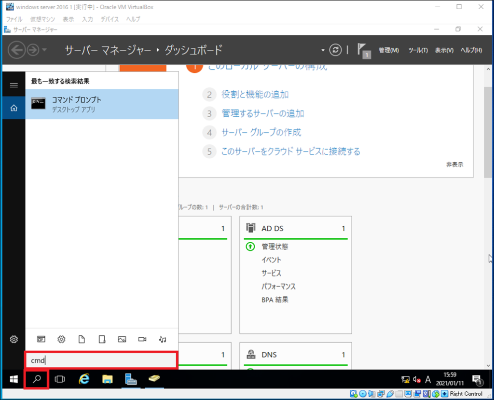The image size is (494, 400).
Task: Open File Explorer from taskbar
Action: pos(108,379)
